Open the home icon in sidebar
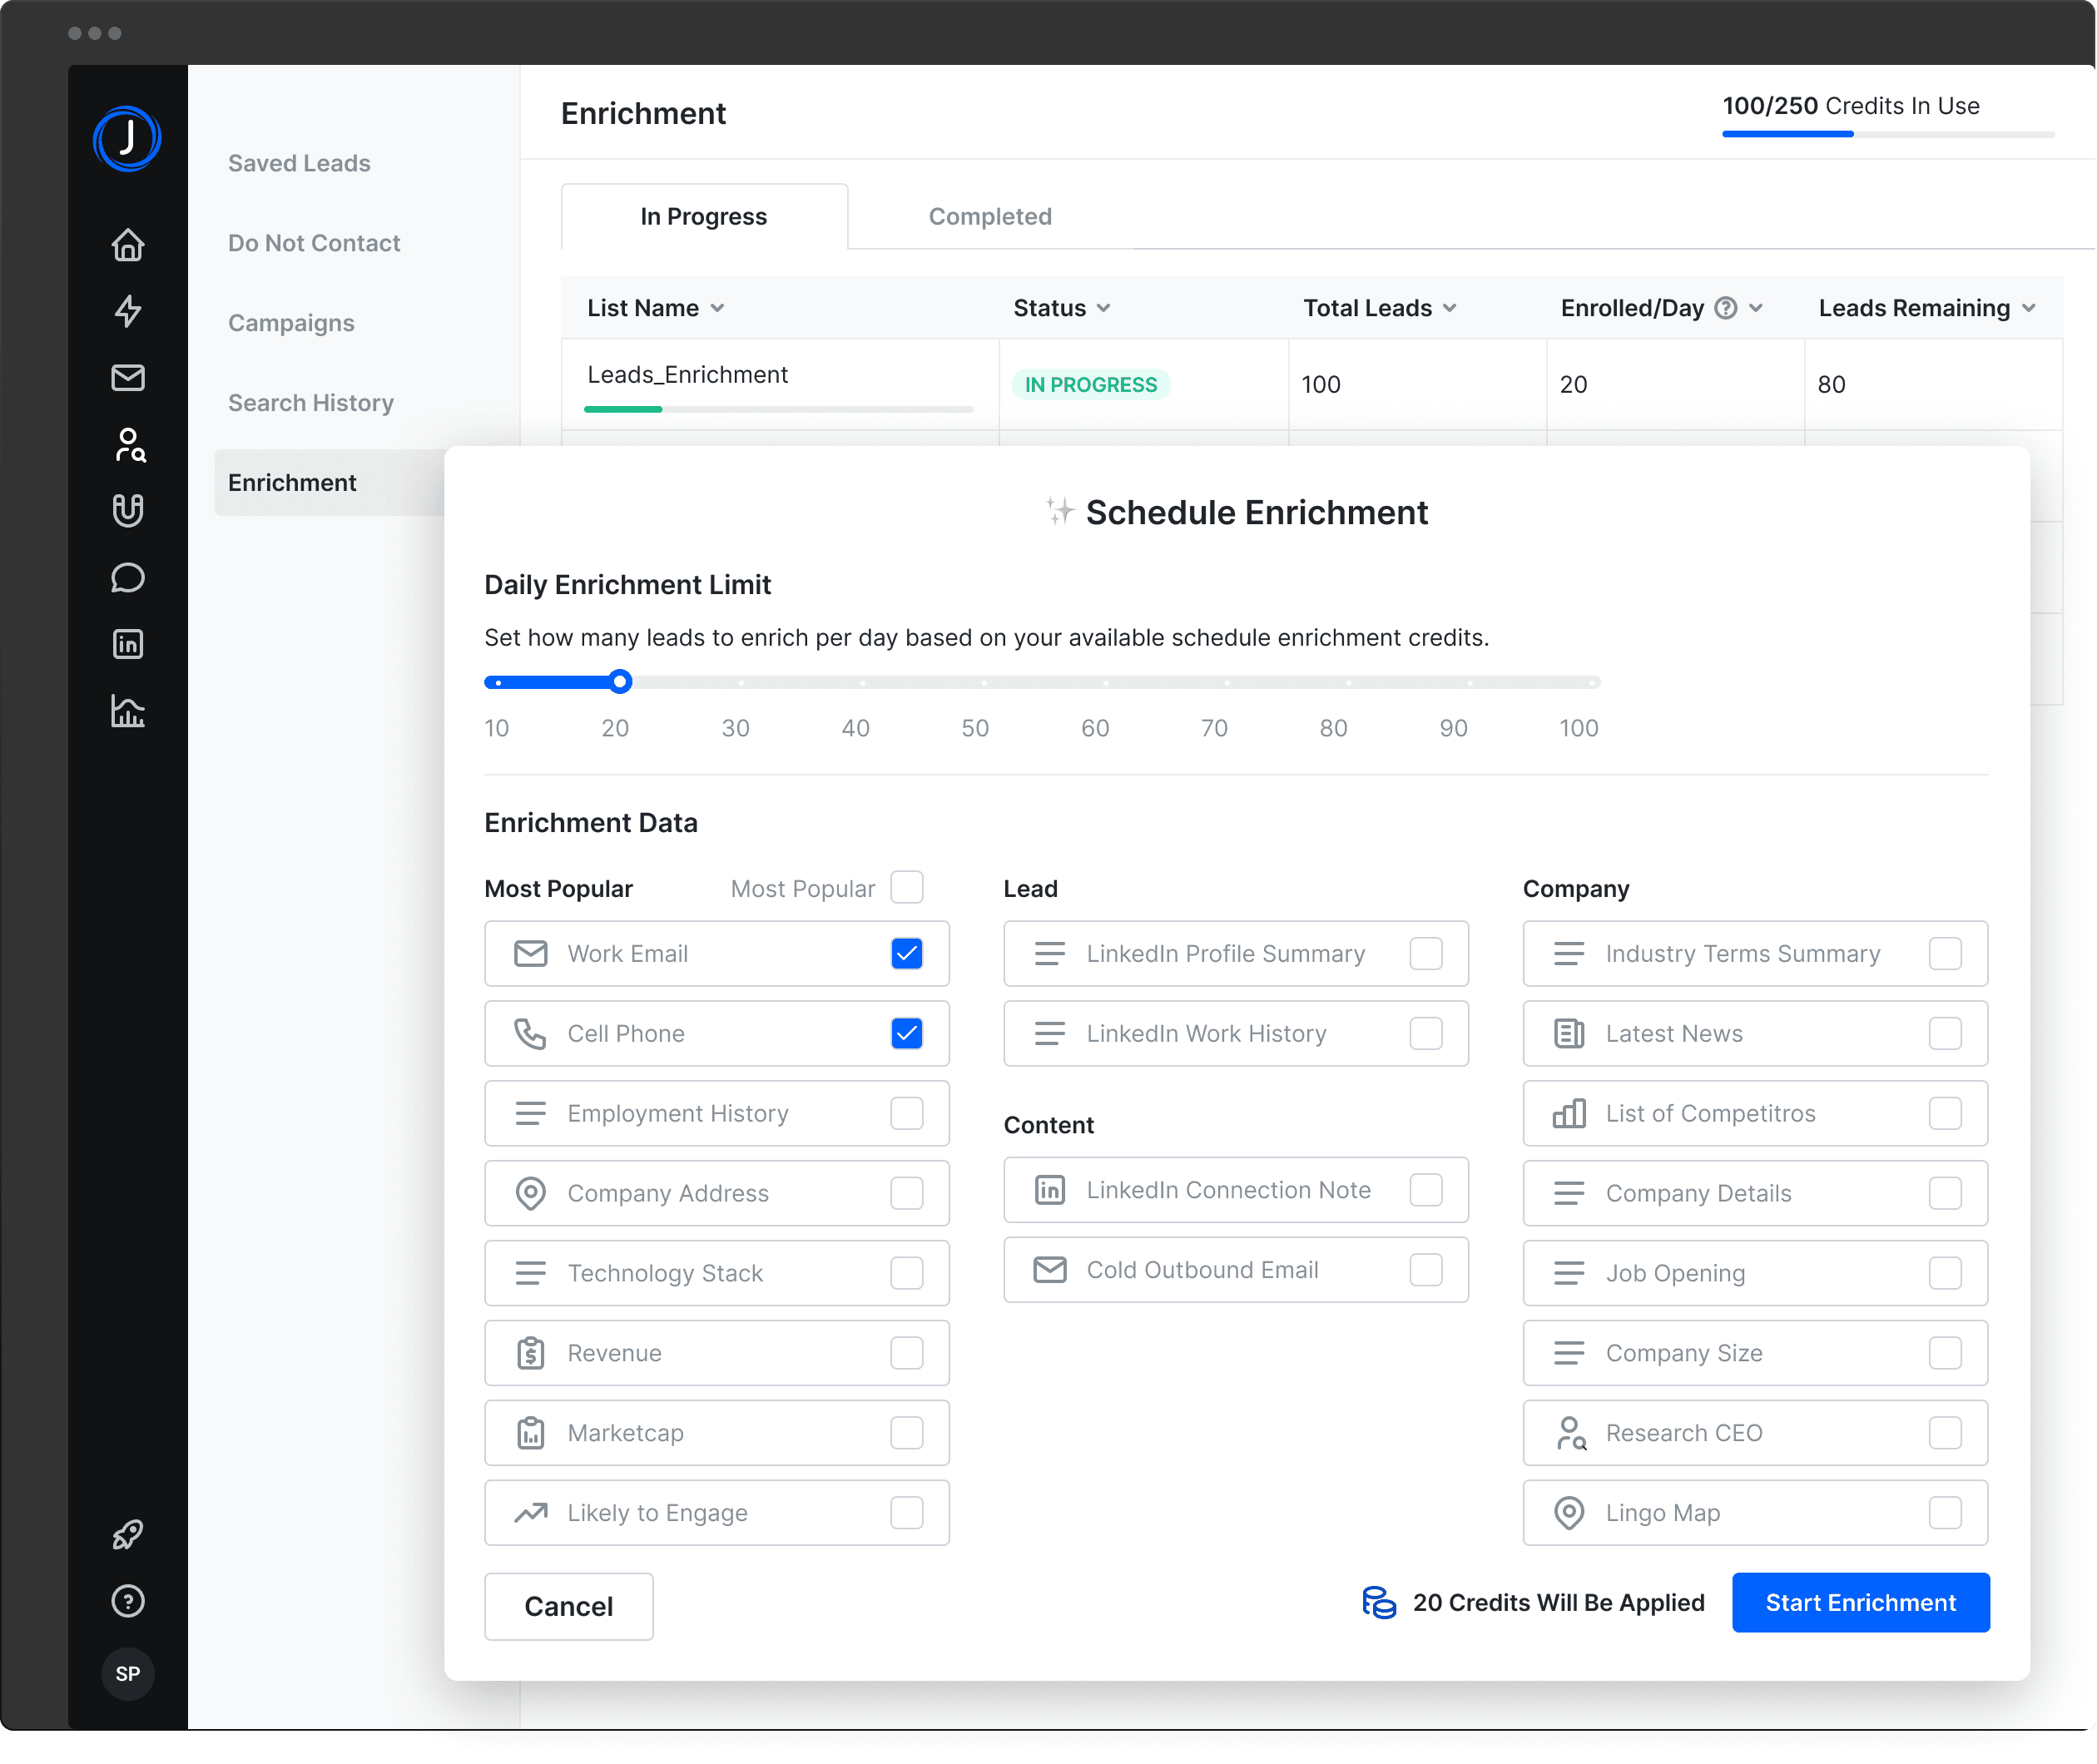Viewport: 2097px width, 1764px height. click(128, 245)
